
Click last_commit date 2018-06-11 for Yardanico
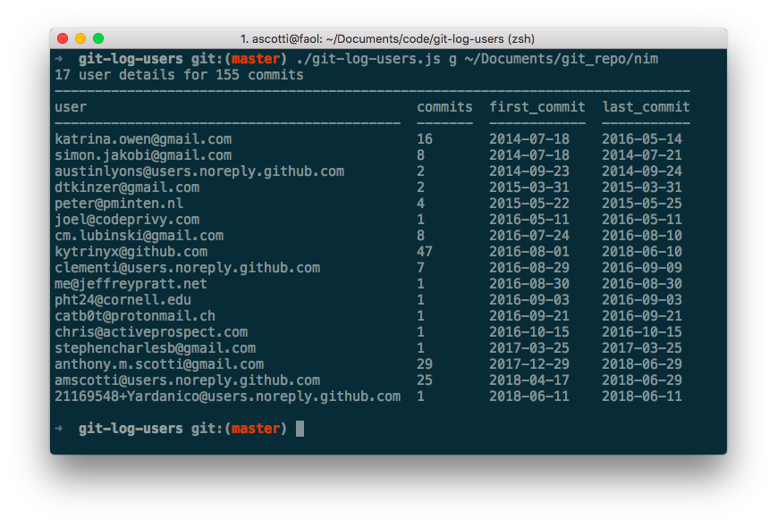point(642,397)
